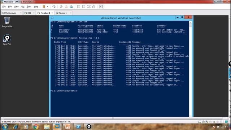This screenshot has height=130, width=231.
Task: Open the VM menu
Action: (23, 6)
